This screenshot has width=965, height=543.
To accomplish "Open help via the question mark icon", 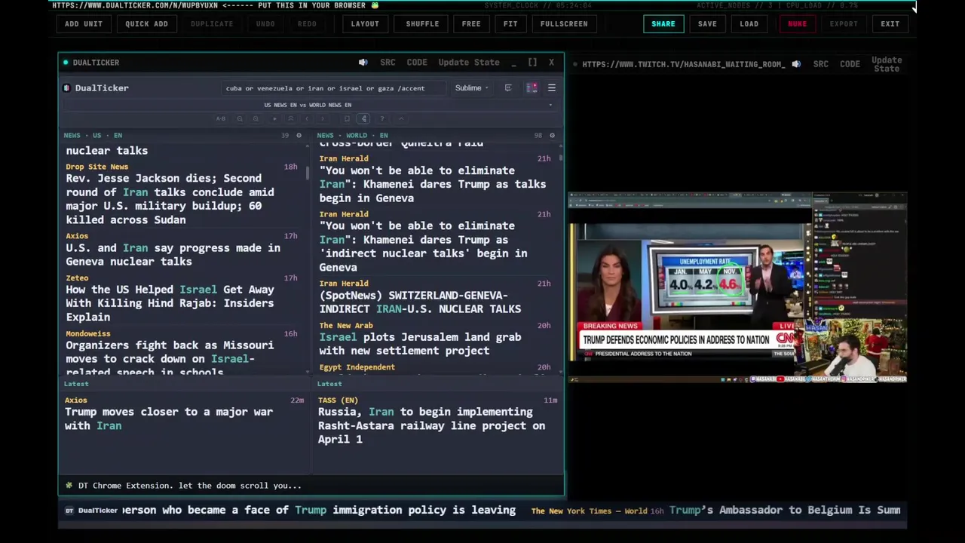I will tap(382, 118).
